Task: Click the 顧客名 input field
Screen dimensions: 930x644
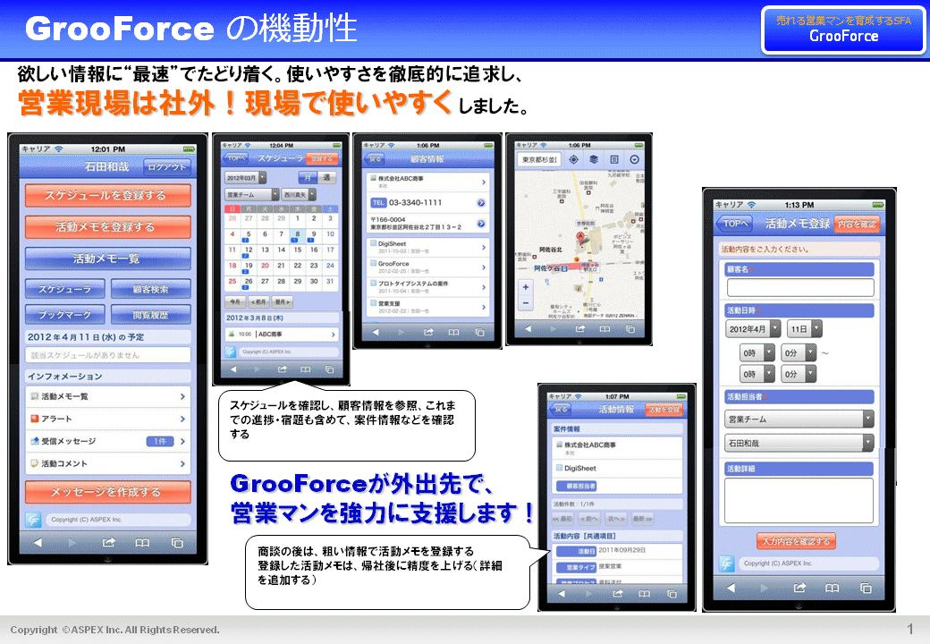Action: 800,288
